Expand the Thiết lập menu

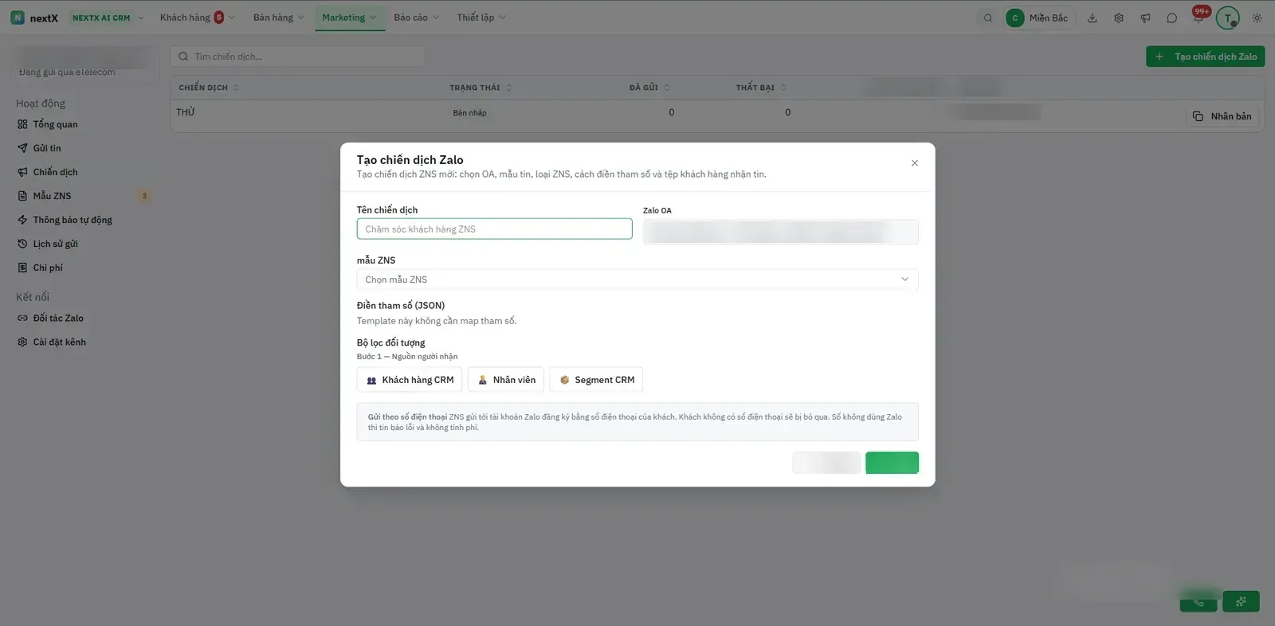point(481,18)
